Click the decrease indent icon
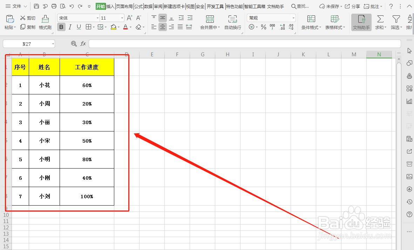 (x=181, y=18)
